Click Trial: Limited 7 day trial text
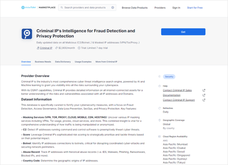 tap(94, 48)
